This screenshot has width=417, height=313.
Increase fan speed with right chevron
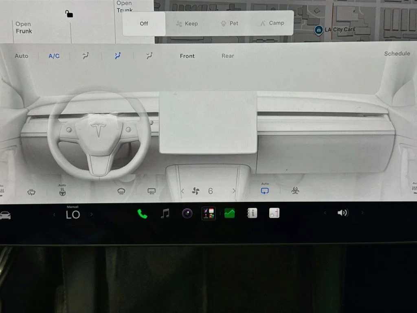[234, 191]
